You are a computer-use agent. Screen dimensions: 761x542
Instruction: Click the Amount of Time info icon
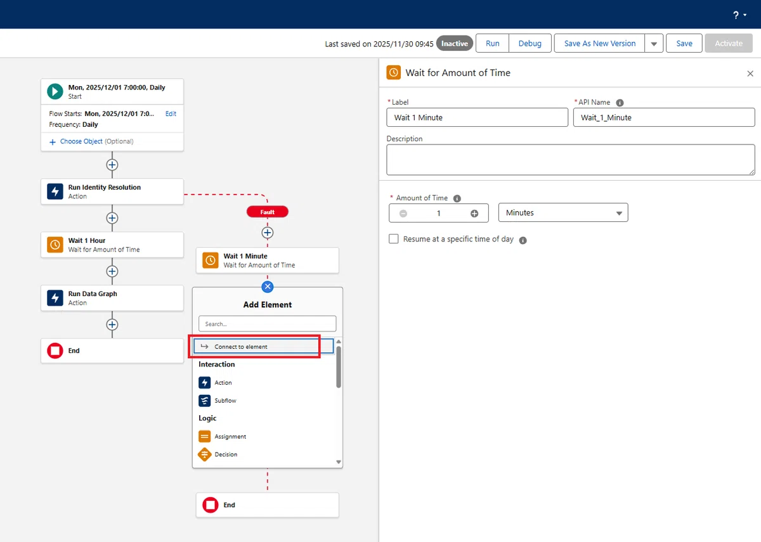coord(457,198)
